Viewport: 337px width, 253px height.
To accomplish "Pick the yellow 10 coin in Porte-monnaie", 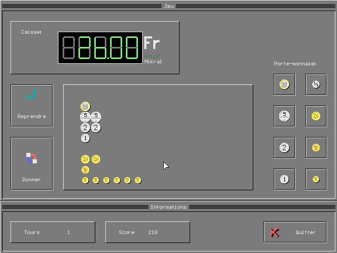I will pyautogui.click(x=316, y=148).
